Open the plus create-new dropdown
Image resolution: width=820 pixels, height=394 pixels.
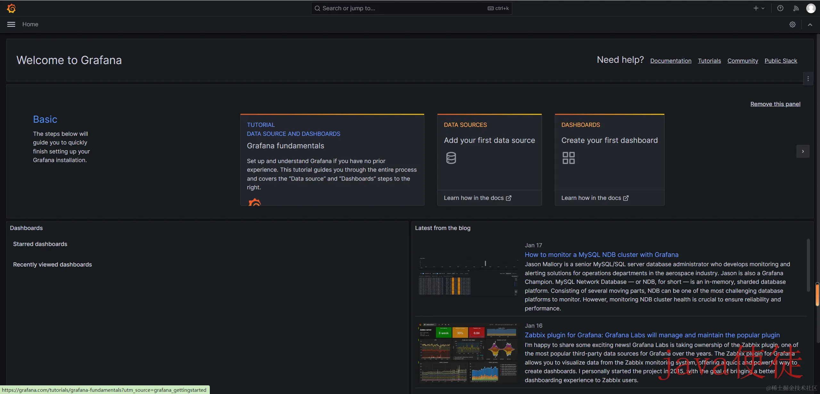[759, 8]
